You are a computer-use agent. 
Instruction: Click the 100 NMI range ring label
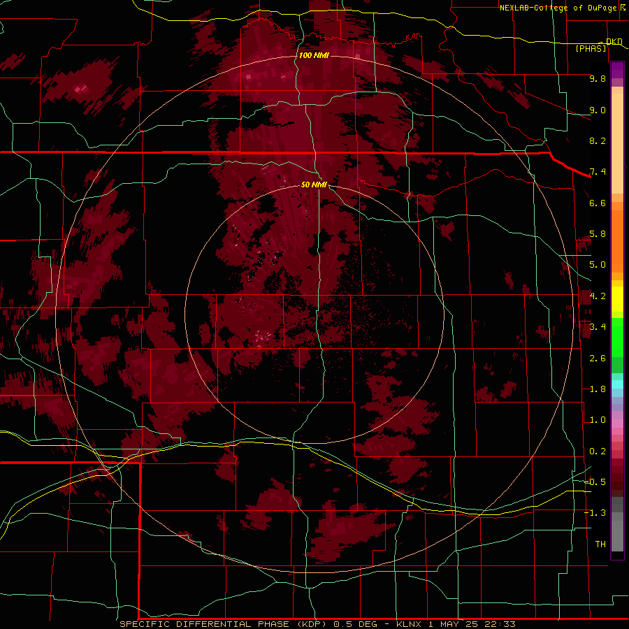pos(314,55)
